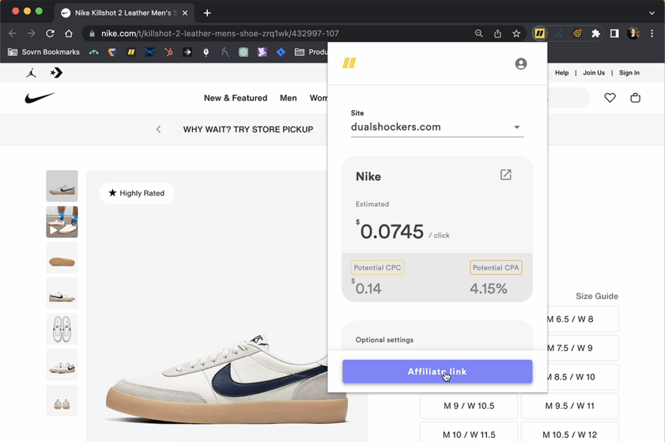This screenshot has height=442, width=665.
Task: Click the estimated 0.0745 per click value
Action: (392, 231)
